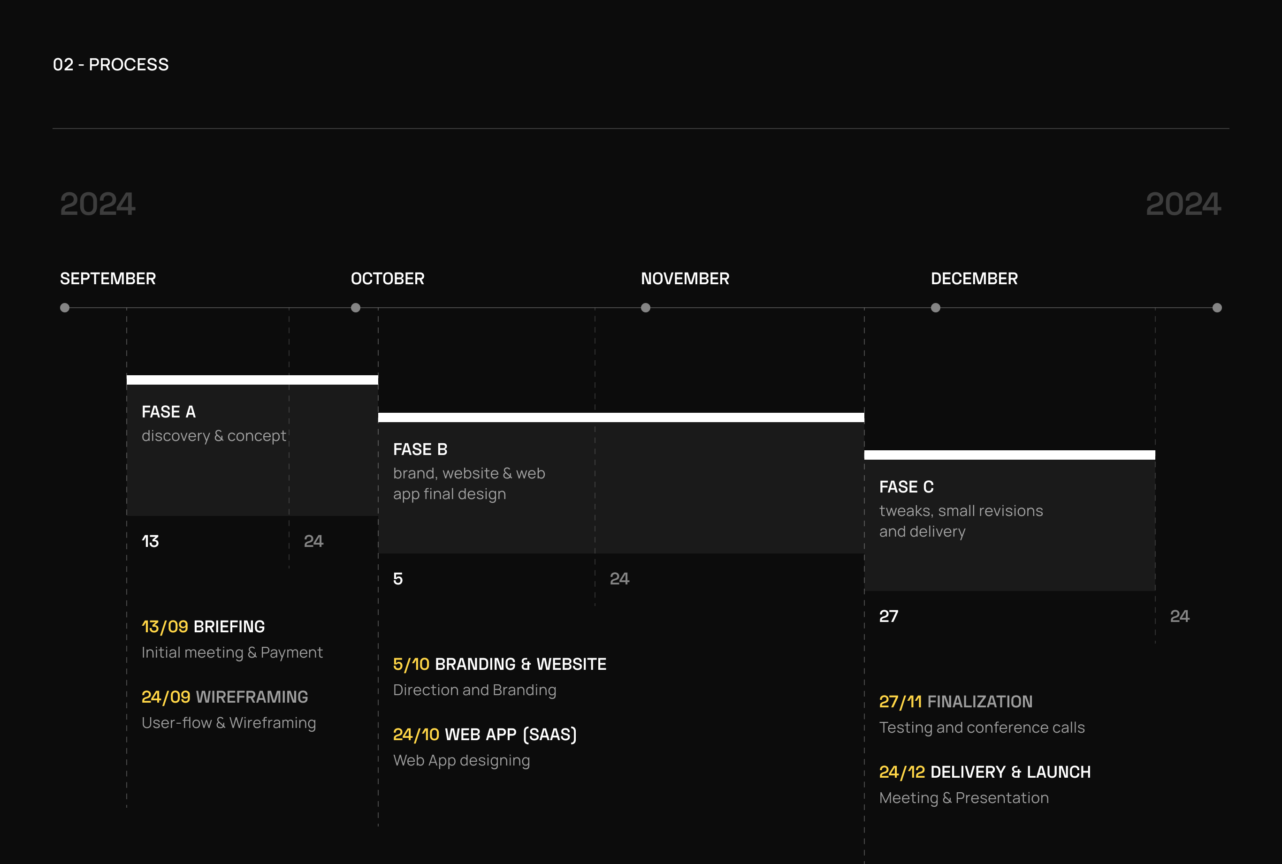The image size is (1282, 864).
Task: Click the '24/10 WEB APP (SAAS)' milestone
Action: click(485, 735)
